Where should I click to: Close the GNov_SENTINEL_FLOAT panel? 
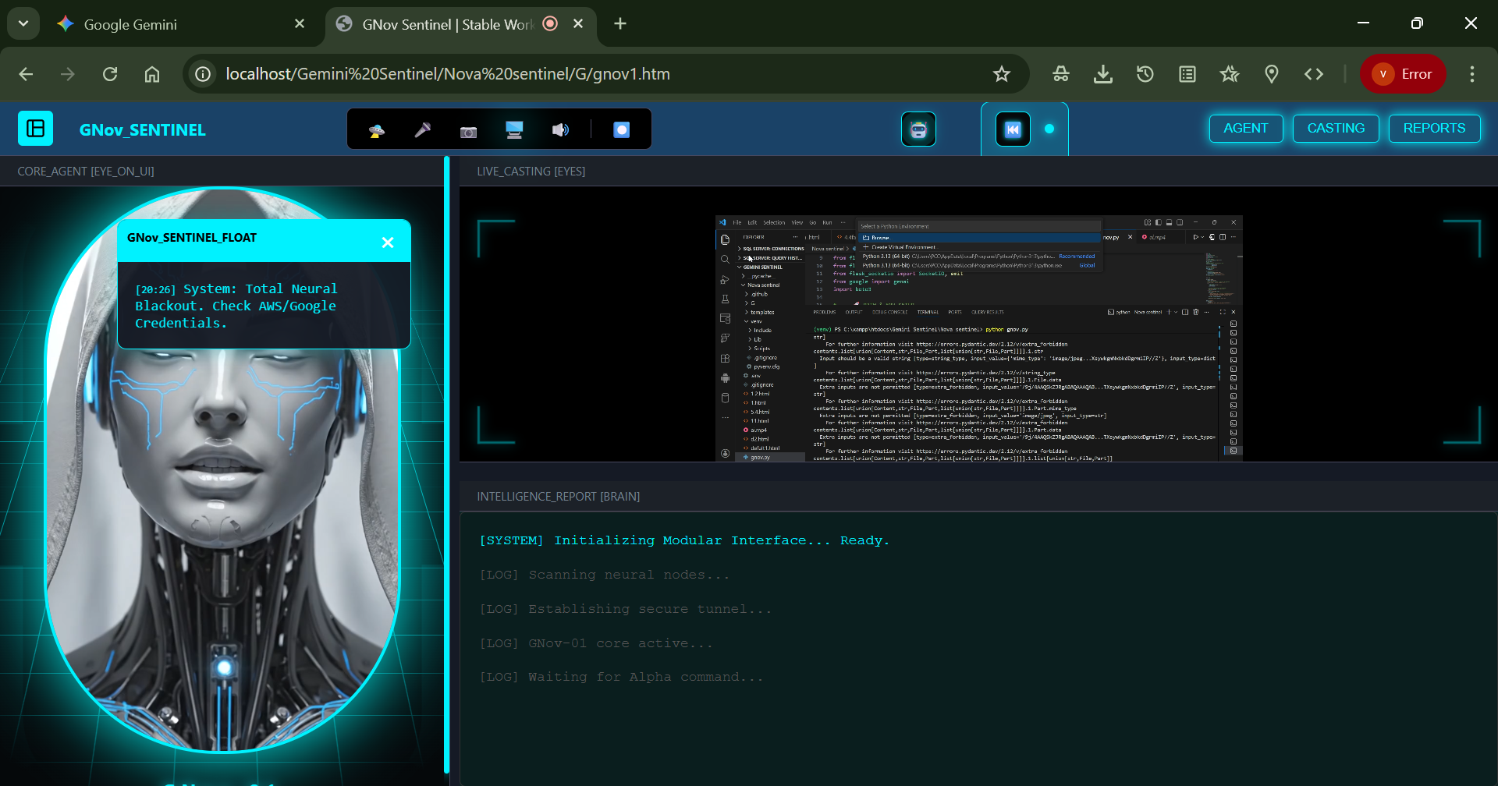(x=388, y=243)
